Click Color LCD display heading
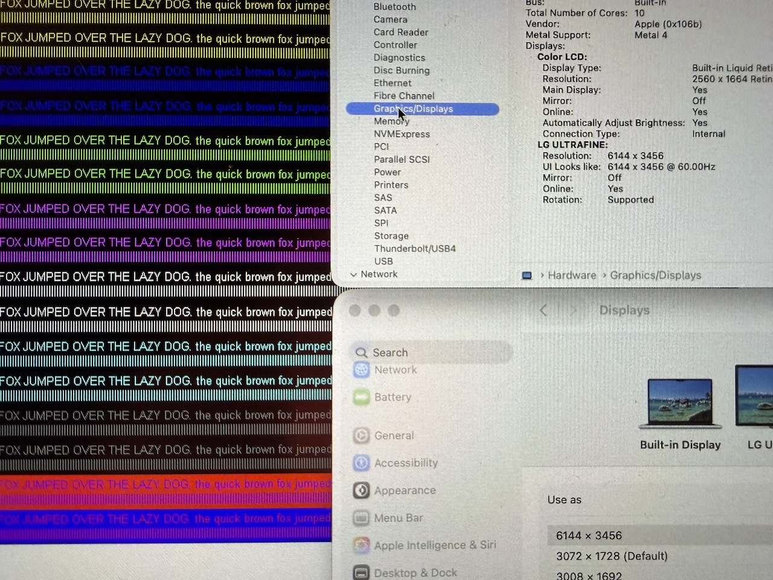Viewport: 773px width, 580px height. [x=562, y=57]
